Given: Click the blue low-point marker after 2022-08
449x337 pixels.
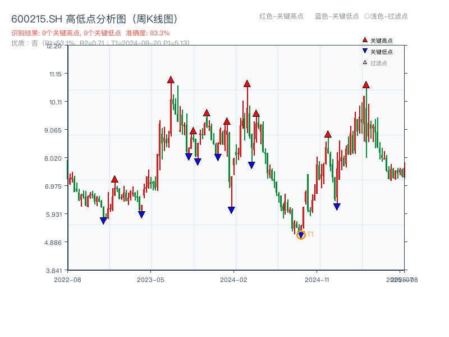Looking at the screenshot, I should (103, 219).
